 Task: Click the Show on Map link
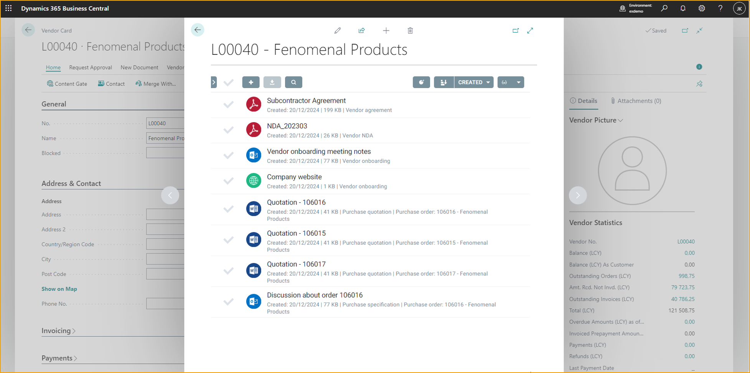pos(59,289)
